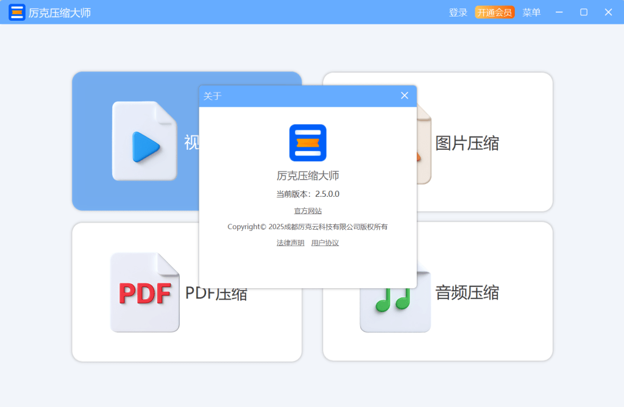This screenshot has height=407, width=624.
Task: Click the 关于 dialog title
Action: (212, 96)
